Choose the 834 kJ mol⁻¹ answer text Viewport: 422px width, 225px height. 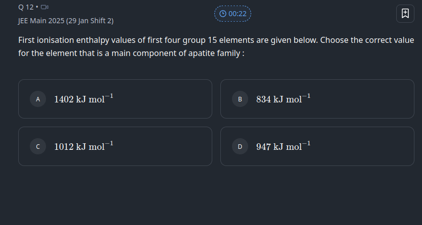coord(283,99)
